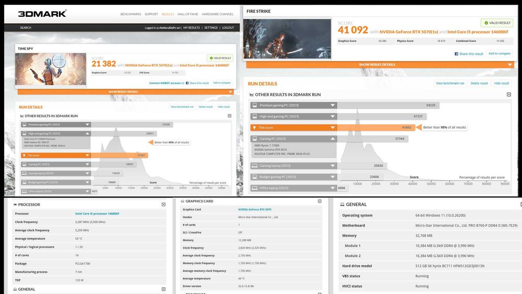Click Time Spy Valid Result badge

tap(220, 58)
